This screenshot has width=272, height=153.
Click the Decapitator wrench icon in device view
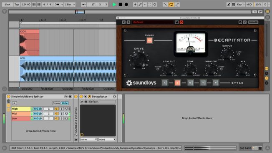[89, 97]
